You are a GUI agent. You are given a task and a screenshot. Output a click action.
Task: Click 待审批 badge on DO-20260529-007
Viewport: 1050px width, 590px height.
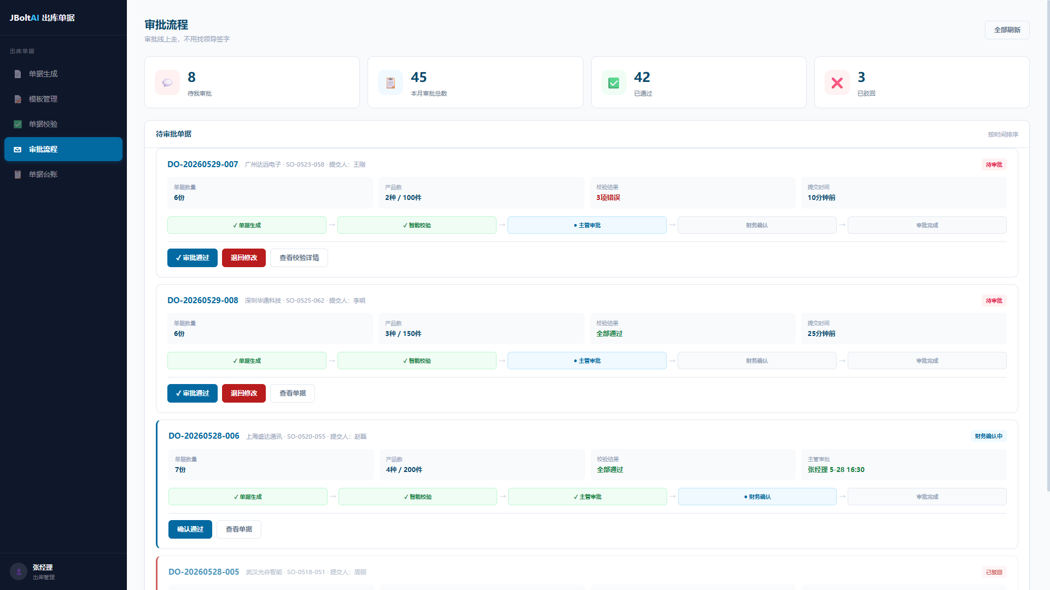[994, 164]
